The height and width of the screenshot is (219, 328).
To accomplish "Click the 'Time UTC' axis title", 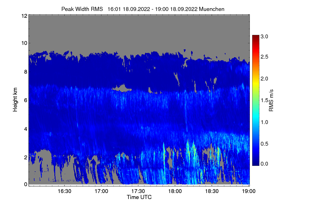I will pos(139,197).
